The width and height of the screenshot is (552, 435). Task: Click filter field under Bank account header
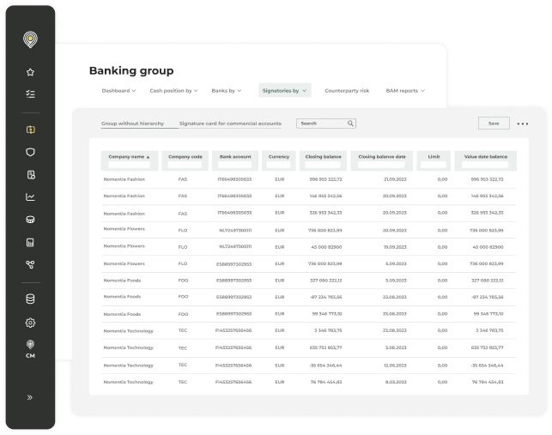(x=235, y=165)
